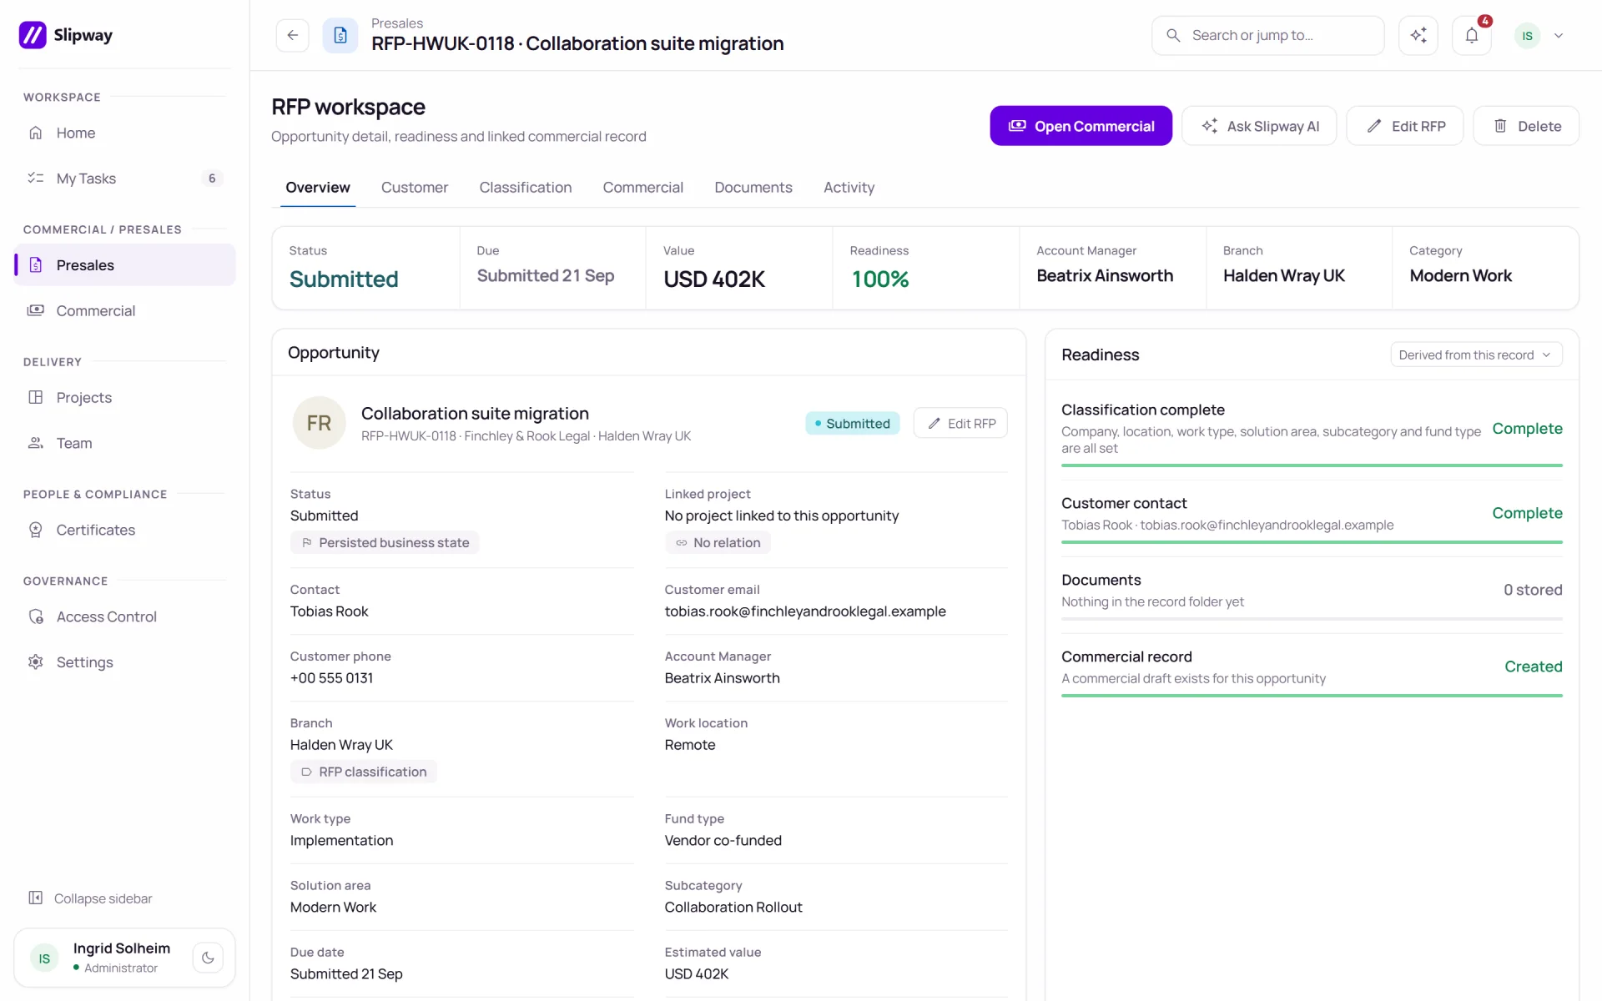Click the customer email tobias.rook address in Opportunity

pos(805,611)
